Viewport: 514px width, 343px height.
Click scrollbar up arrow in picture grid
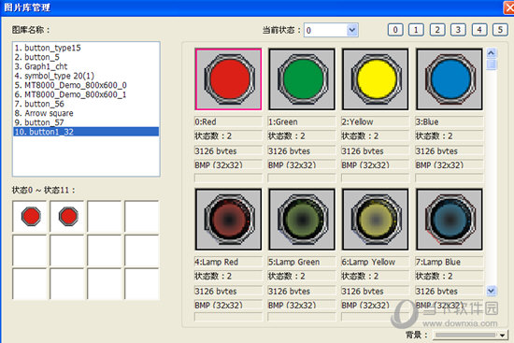(491, 52)
